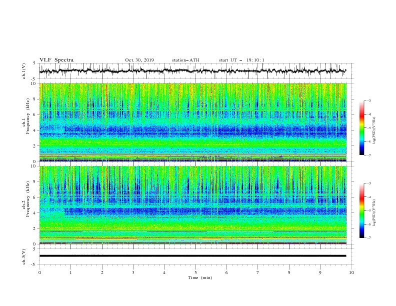
Task: Click the 'ch.3(V)' axis label
Action: pyautogui.click(x=24, y=256)
